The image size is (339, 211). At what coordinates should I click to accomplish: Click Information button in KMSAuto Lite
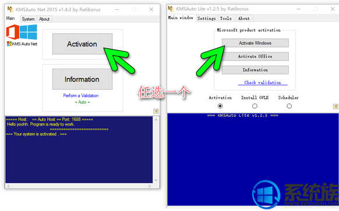(255, 70)
